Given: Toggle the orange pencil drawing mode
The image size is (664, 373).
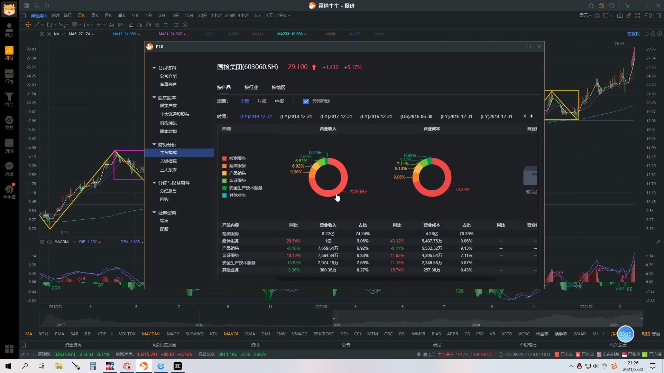Looking at the screenshot, I should 629,16.
